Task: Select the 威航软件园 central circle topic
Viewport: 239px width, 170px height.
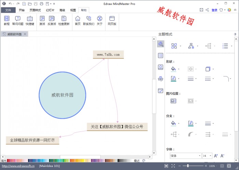Action: click(62, 95)
